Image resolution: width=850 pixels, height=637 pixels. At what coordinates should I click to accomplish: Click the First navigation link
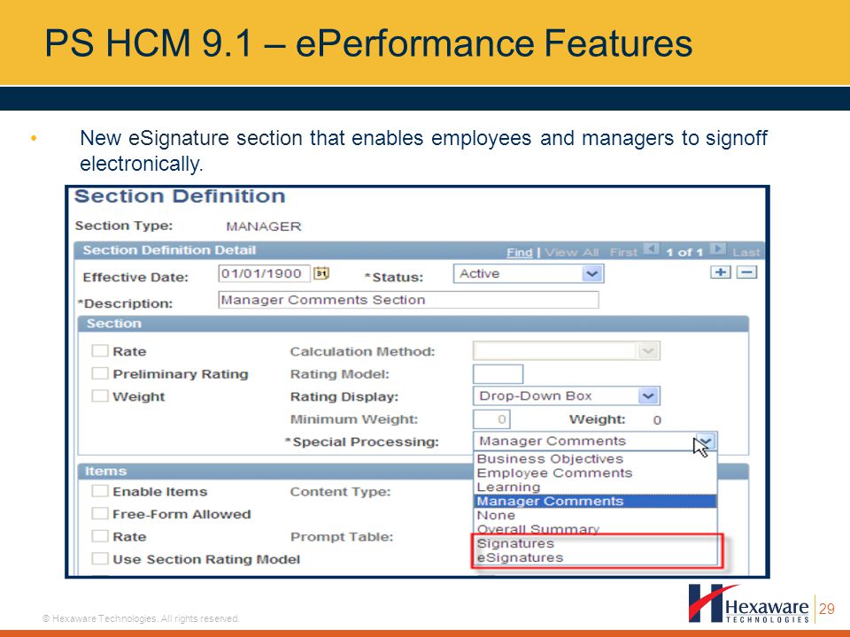tap(623, 252)
